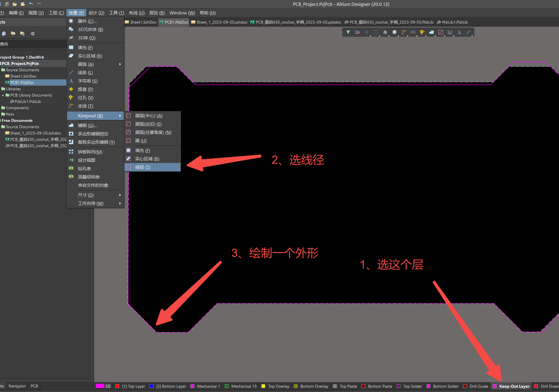Screen dimensions: 559x392
Task: Open the PCB panel button
Action: coord(34,386)
